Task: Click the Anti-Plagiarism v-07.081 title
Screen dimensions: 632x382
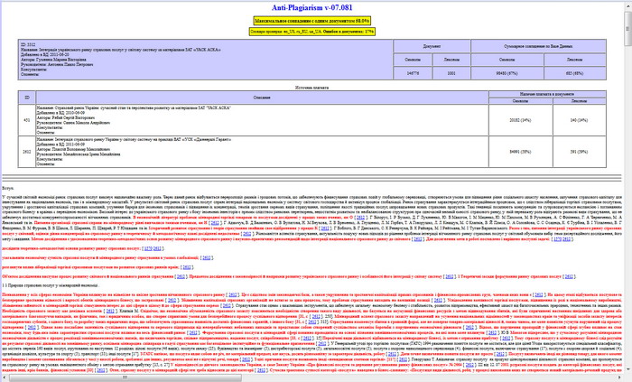Action: (315, 6)
